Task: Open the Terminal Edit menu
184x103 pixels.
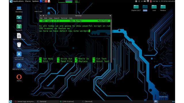Action: pyautogui.click(x=45, y=18)
